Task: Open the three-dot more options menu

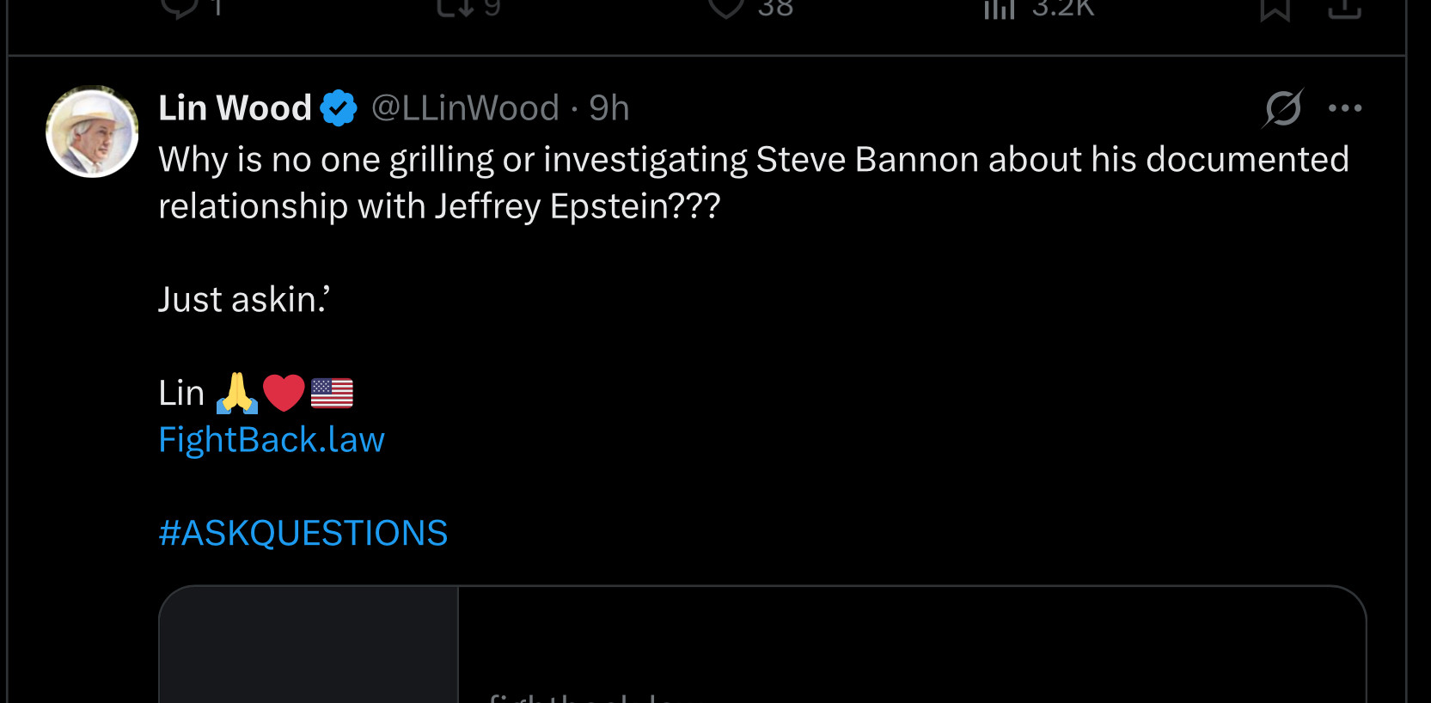Action: click(1345, 108)
